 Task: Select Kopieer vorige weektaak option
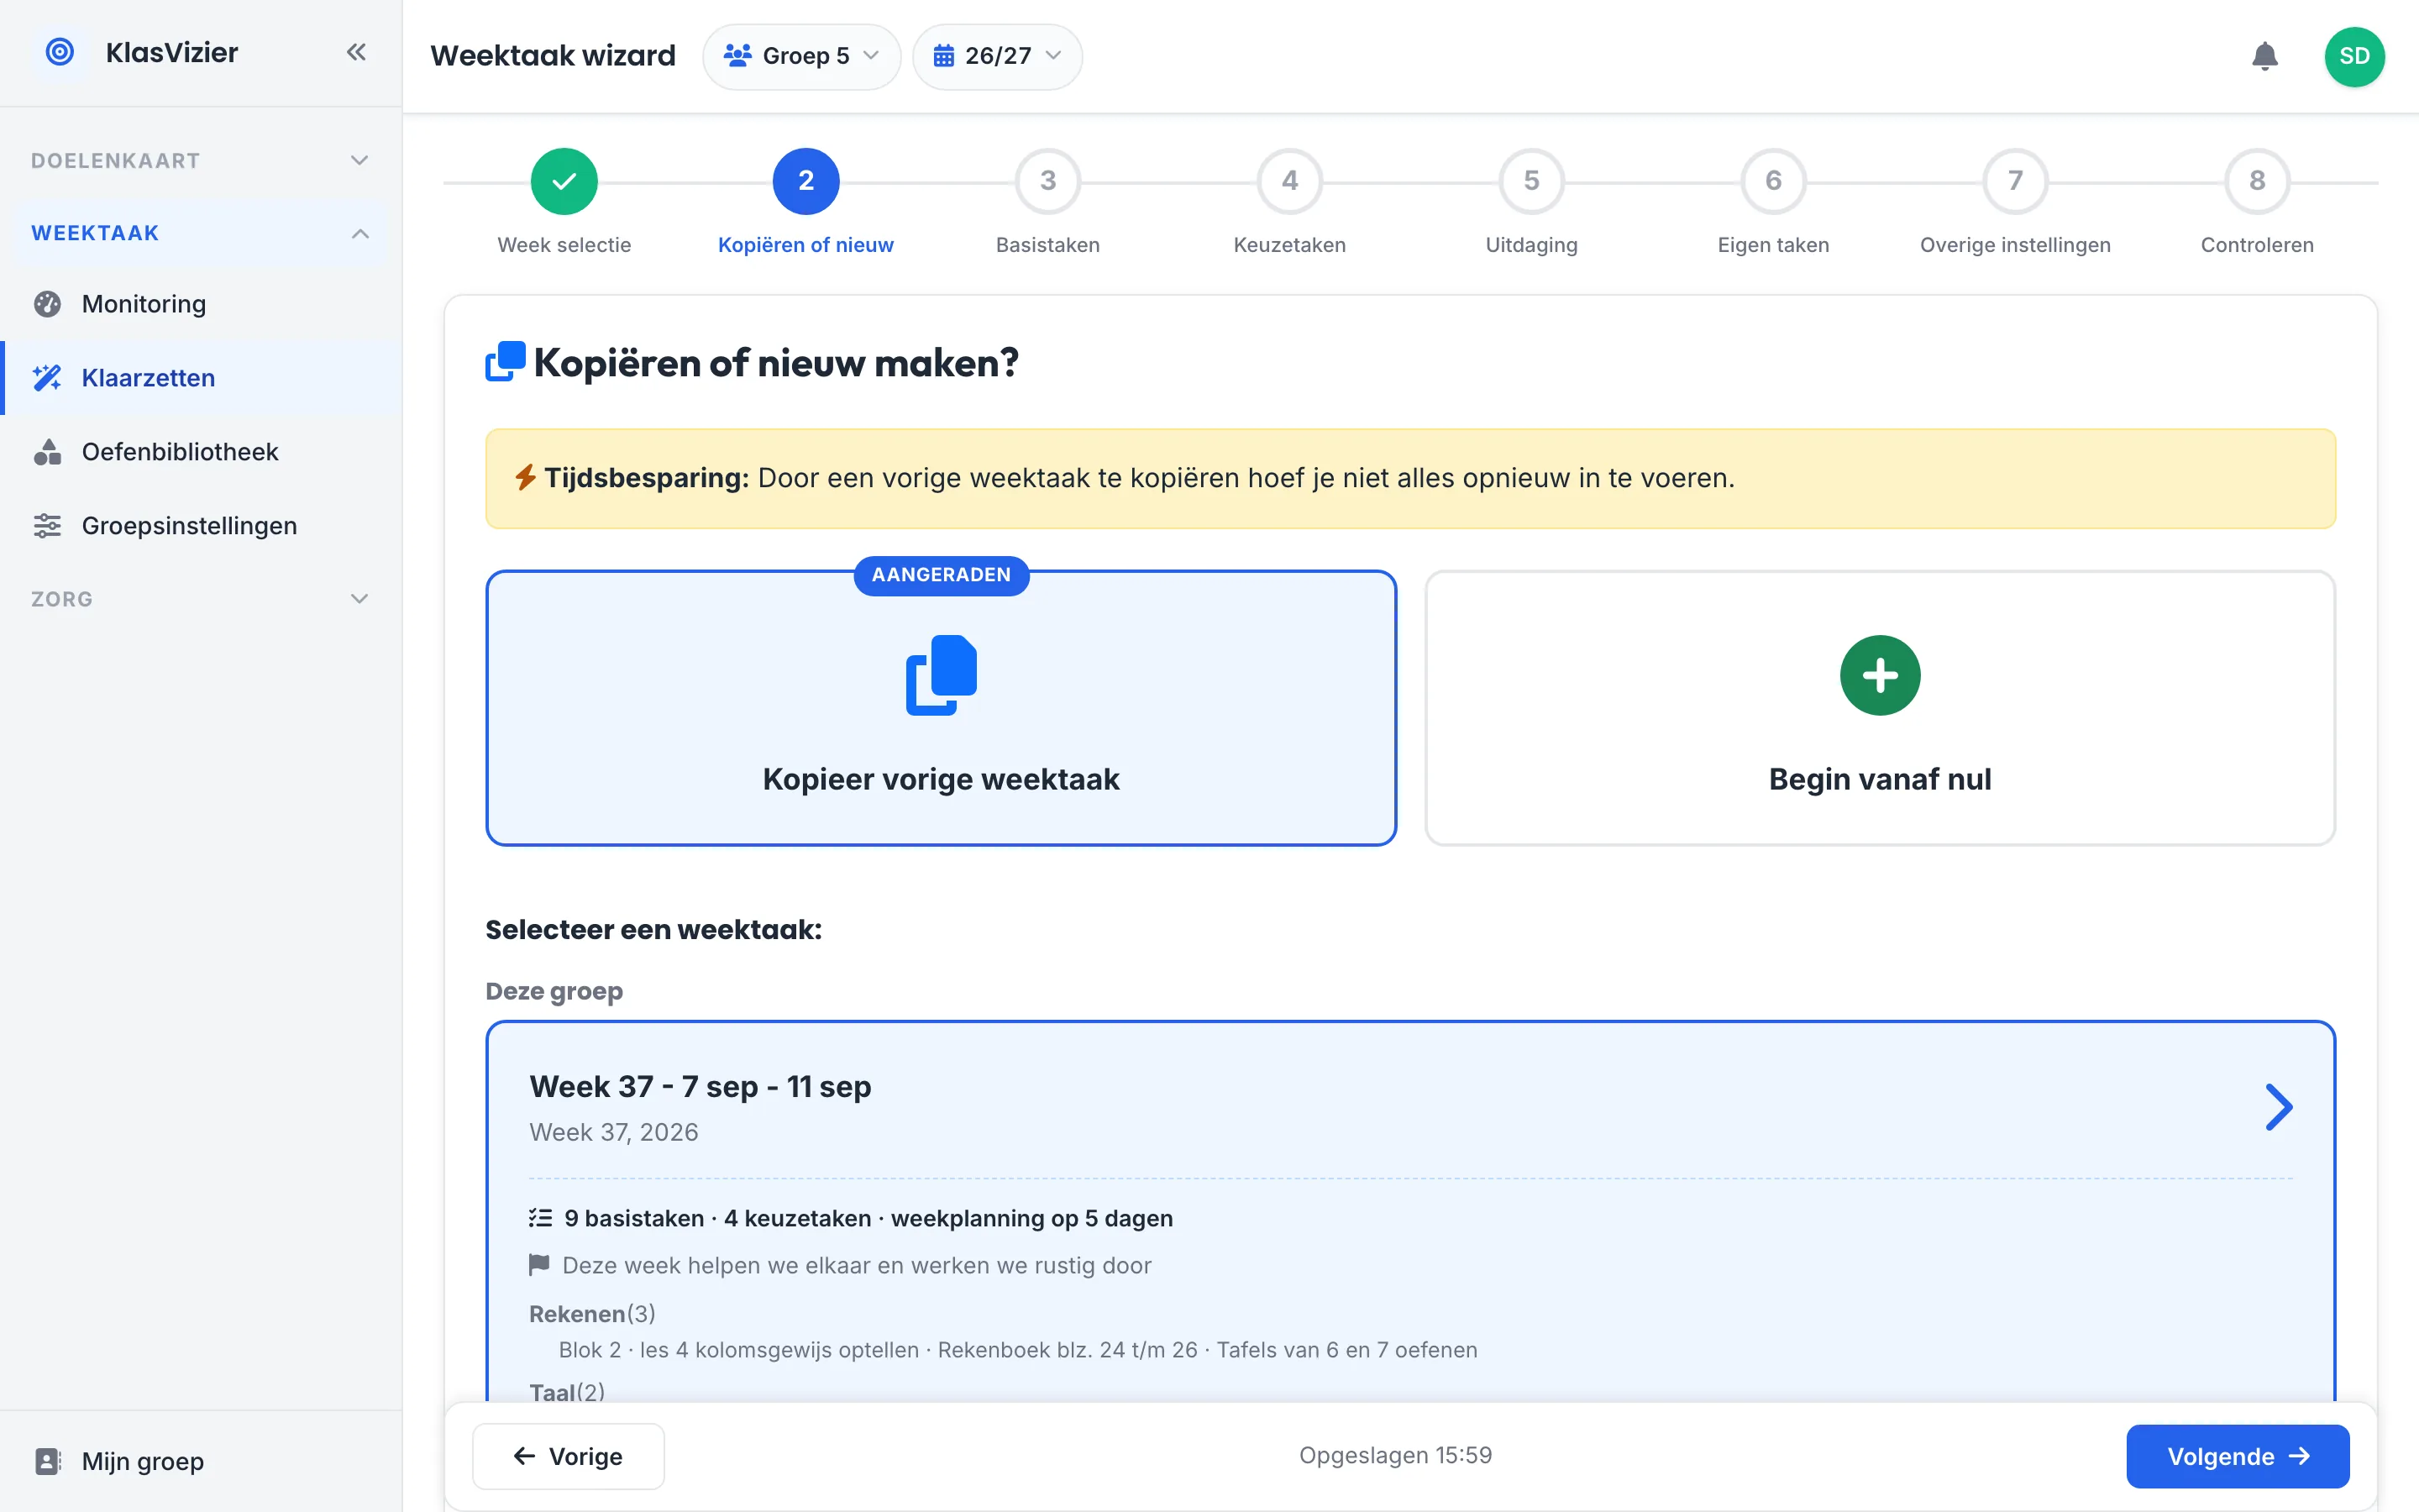point(941,708)
